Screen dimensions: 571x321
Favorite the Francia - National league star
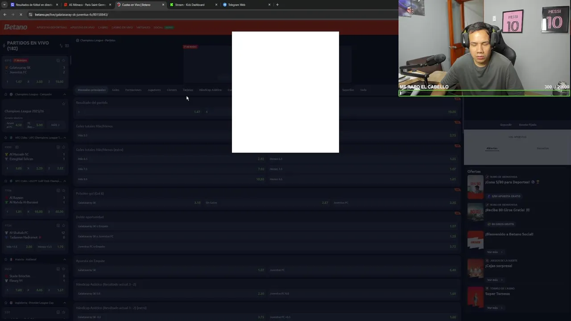click(x=5, y=259)
